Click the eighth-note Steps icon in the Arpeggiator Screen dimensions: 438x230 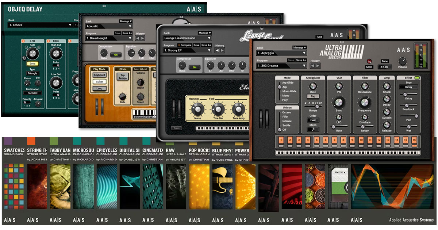[313, 129]
